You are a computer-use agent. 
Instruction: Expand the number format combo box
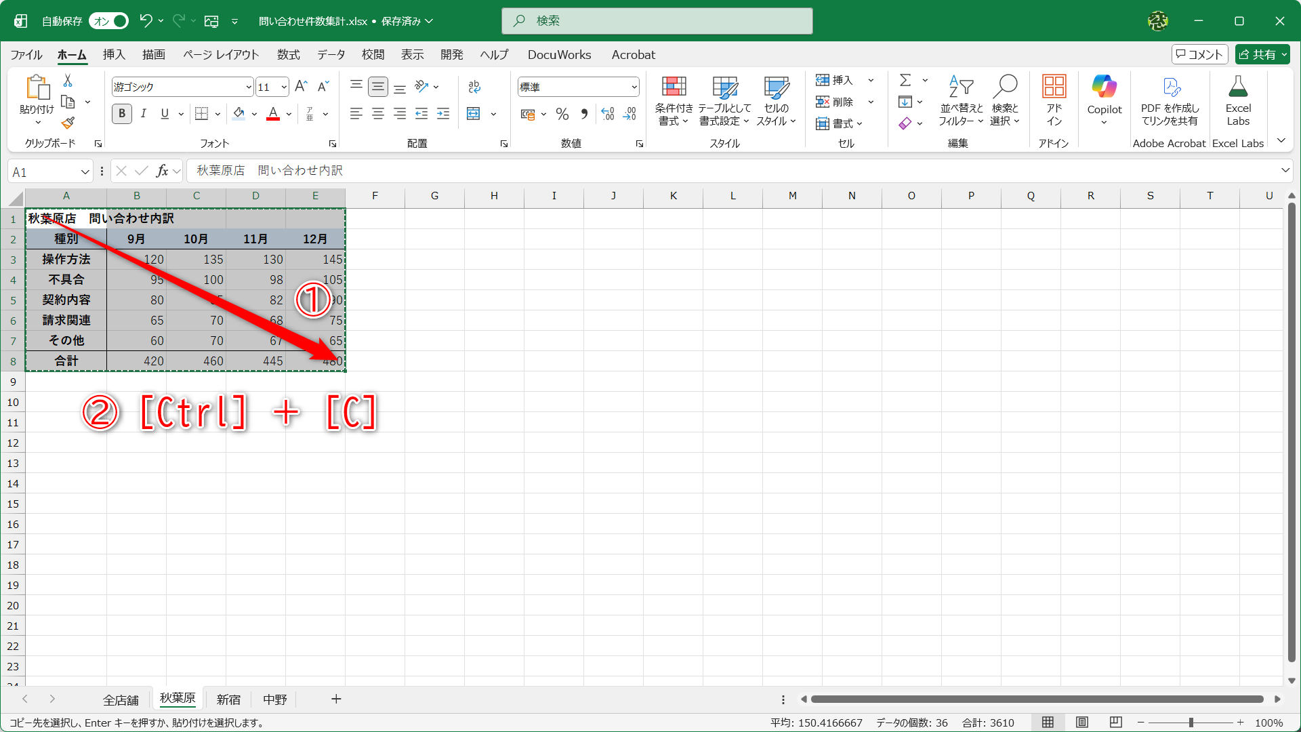click(634, 87)
